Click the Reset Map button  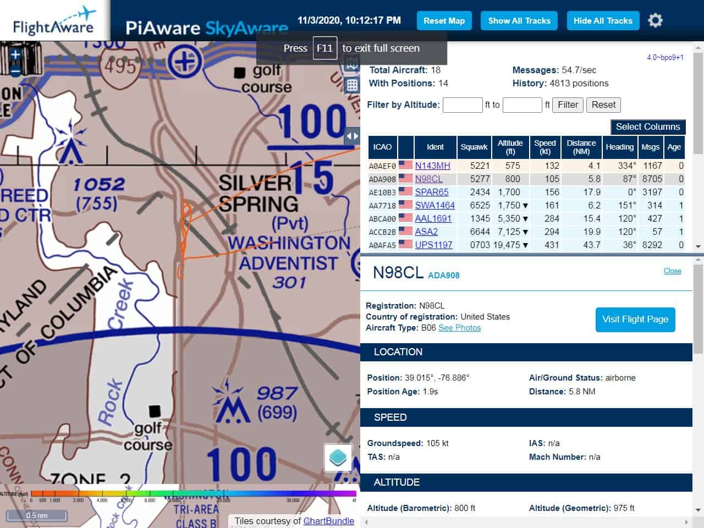(x=444, y=20)
